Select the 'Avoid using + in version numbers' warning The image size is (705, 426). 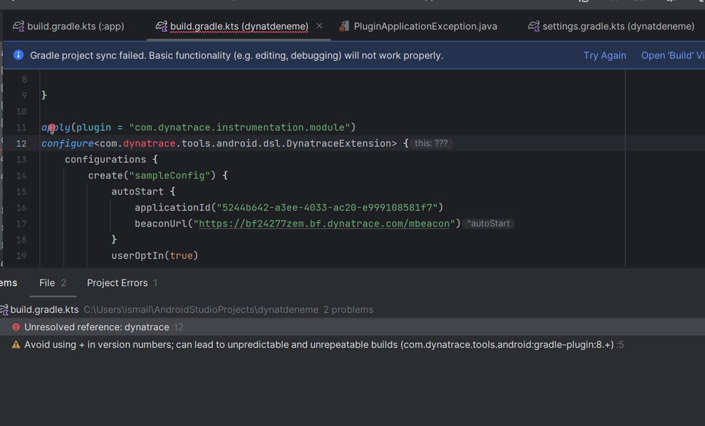tap(212, 345)
